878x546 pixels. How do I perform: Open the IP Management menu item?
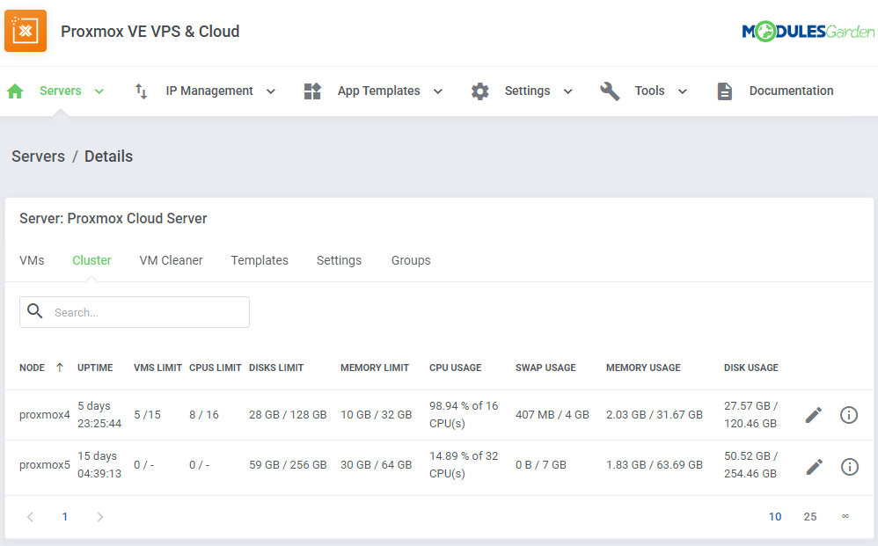tap(209, 91)
